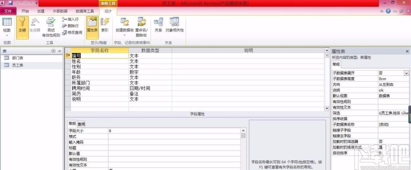Click the 职务 field name cell
Screen dimensions: 411x170
tap(100, 77)
